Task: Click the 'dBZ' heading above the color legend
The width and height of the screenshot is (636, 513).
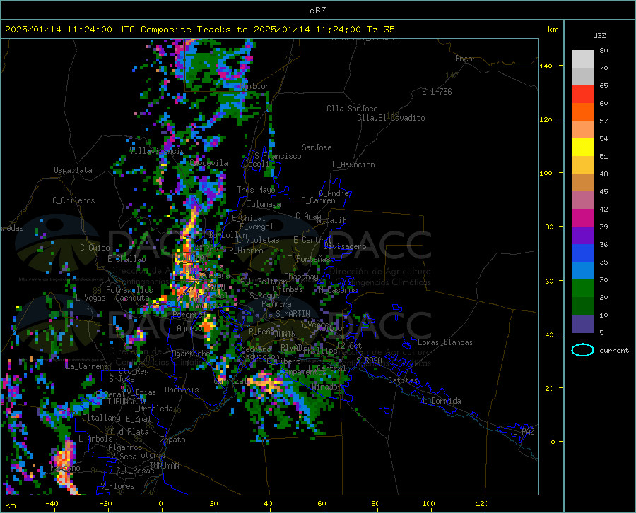Action: coord(599,35)
